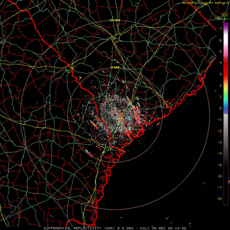This screenshot has height=230, width=230.
Task: Click the -7 value on the dB scale
Action: (x=220, y=188)
